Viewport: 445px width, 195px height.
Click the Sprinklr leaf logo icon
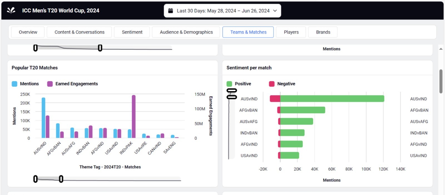(11, 11)
